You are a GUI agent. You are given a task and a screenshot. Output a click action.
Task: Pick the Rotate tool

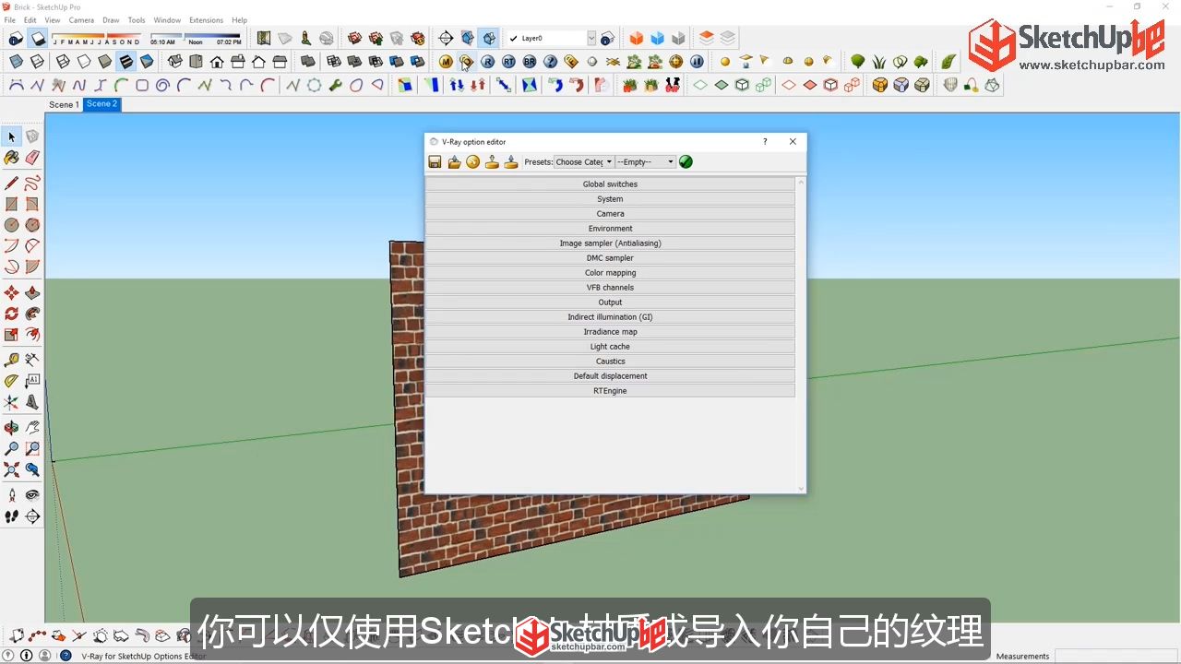click(x=11, y=314)
